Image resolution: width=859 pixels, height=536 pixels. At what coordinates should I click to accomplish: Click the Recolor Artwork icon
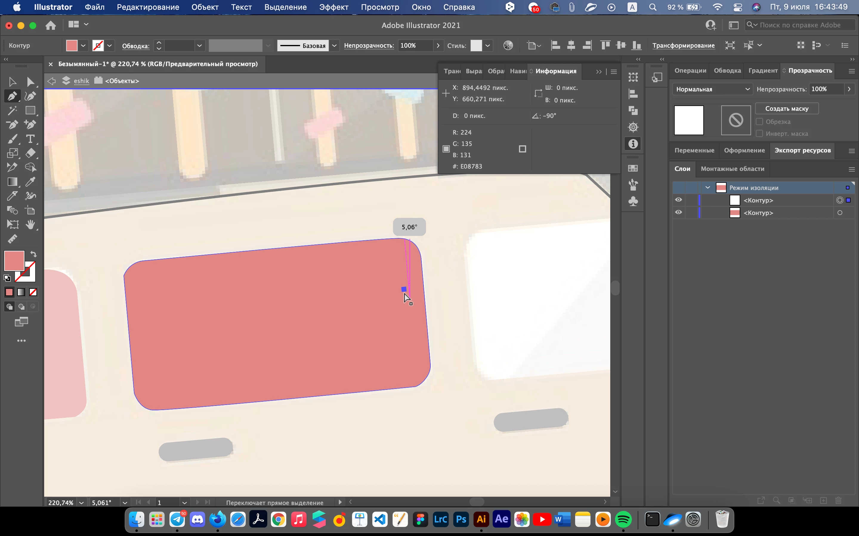(x=508, y=45)
